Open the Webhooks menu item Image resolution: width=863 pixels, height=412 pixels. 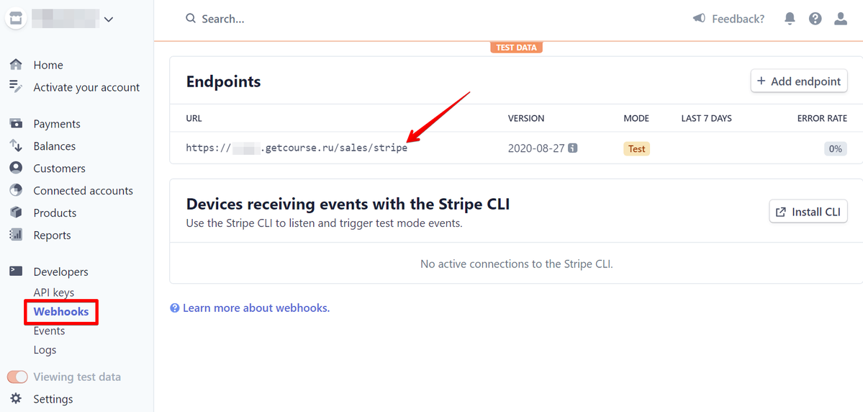(61, 312)
